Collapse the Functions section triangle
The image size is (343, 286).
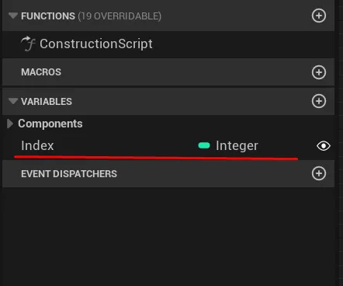[x=13, y=16]
